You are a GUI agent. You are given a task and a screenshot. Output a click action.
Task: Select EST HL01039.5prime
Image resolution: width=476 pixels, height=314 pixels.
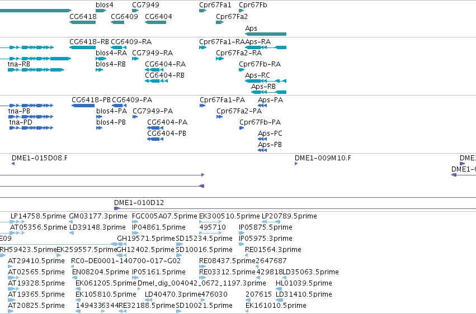304,283
